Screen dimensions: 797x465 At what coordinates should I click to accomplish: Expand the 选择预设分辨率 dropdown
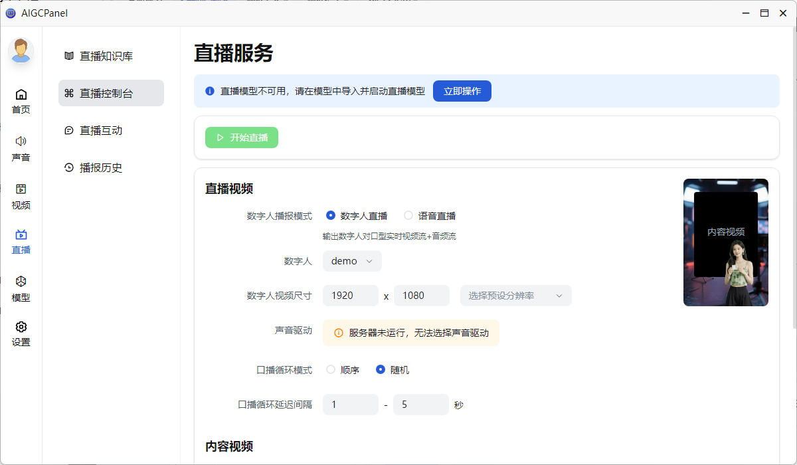tap(515, 295)
